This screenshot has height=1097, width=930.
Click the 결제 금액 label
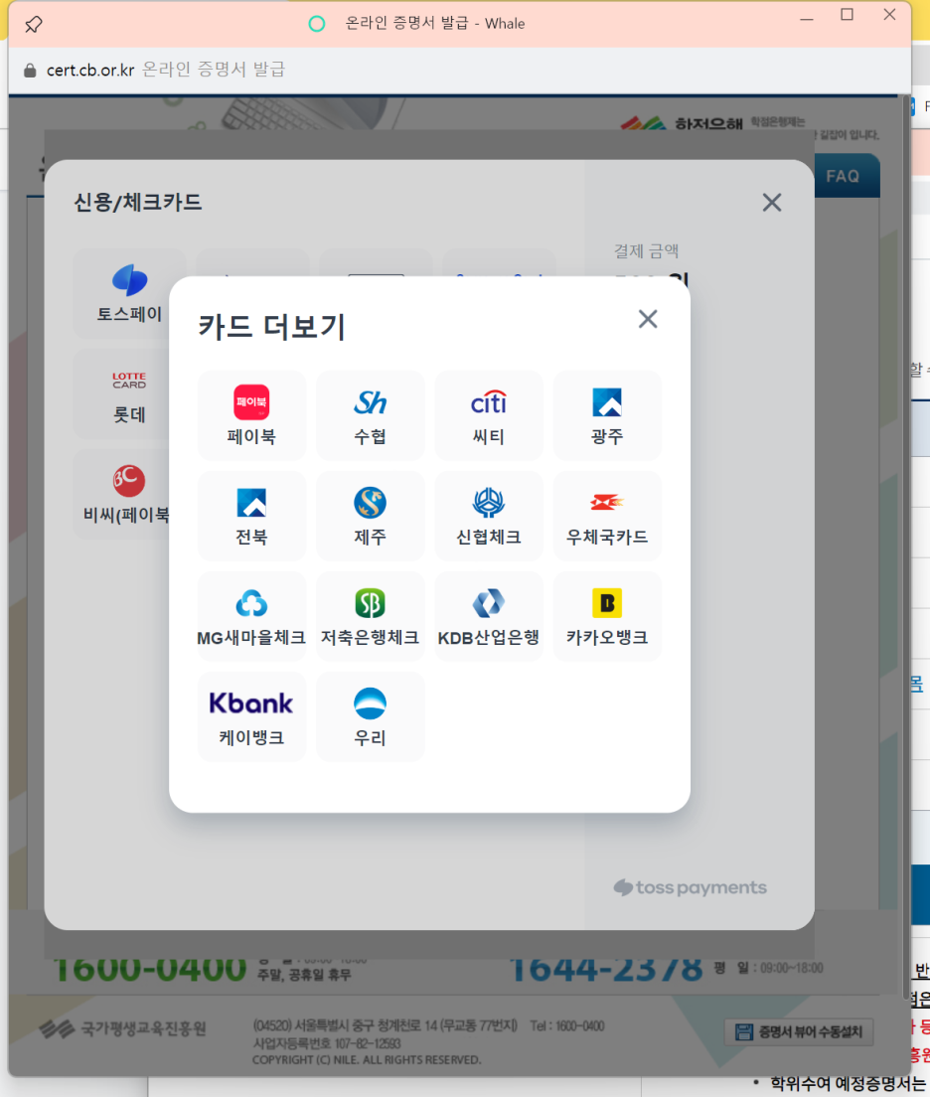pyautogui.click(x=647, y=251)
